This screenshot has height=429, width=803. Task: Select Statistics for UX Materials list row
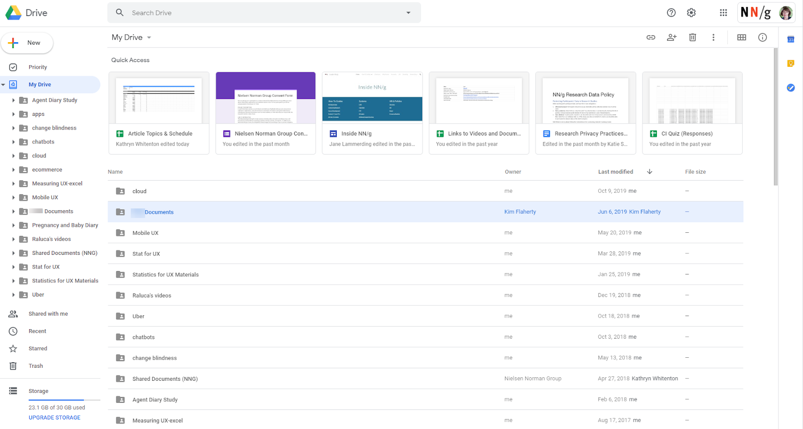(x=425, y=274)
